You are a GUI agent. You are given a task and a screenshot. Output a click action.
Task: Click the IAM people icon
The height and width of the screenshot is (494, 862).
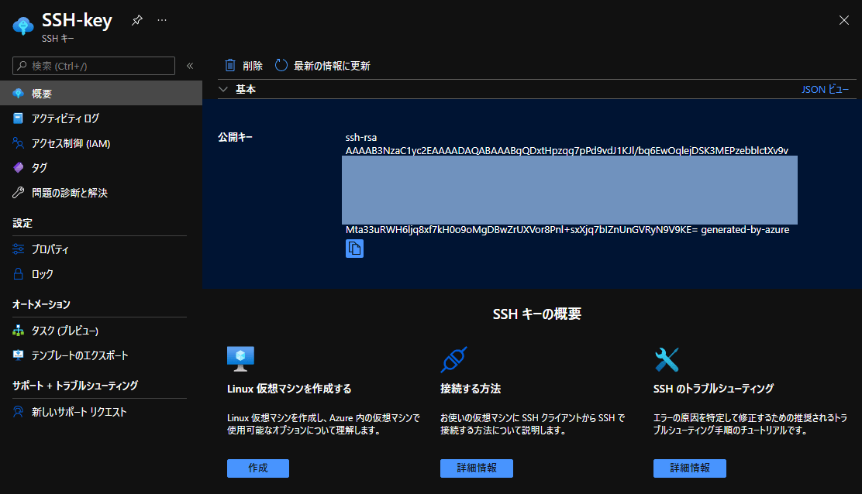point(18,143)
